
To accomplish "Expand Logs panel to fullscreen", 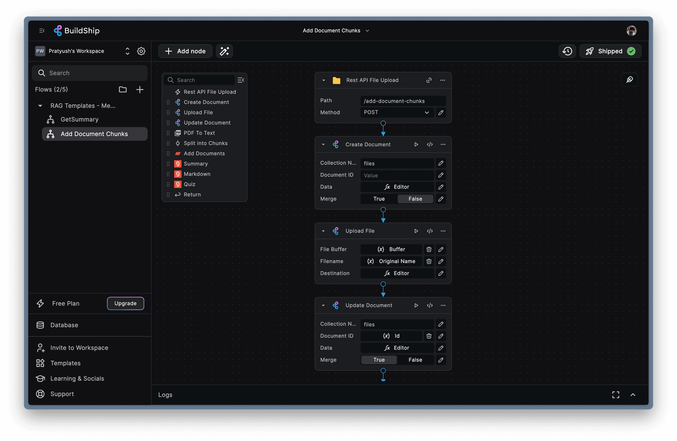I will pyautogui.click(x=616, y=395).
